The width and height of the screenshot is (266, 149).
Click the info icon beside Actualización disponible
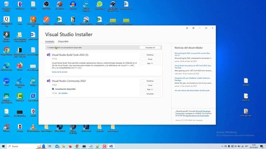pos(53,89)
